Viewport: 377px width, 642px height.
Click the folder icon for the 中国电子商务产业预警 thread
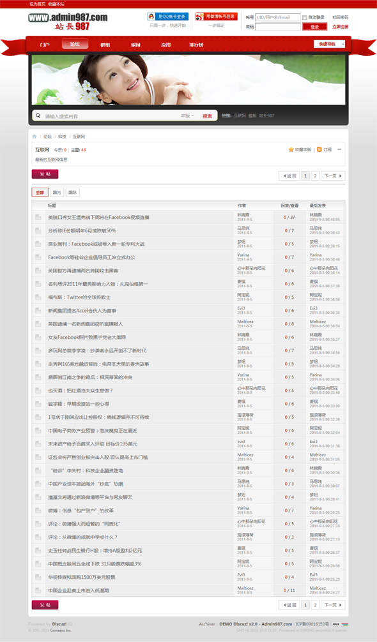point(38,431)
